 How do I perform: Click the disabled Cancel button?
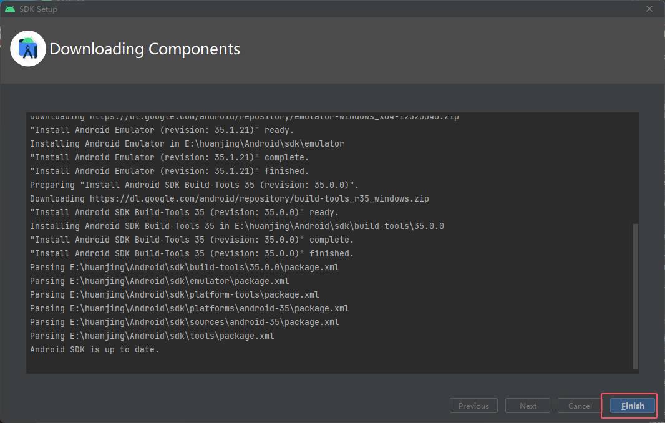[x=580, y=406]
